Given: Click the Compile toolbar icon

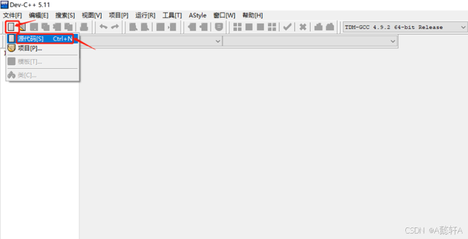Looking at the screenshot, I should pyautogui.click(x=237, y=27).
